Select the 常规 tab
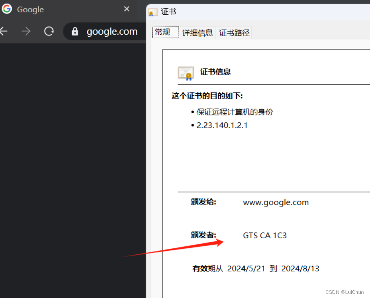Screen dimensions: 370x298 pyautogui.click(x=165, y=32)
